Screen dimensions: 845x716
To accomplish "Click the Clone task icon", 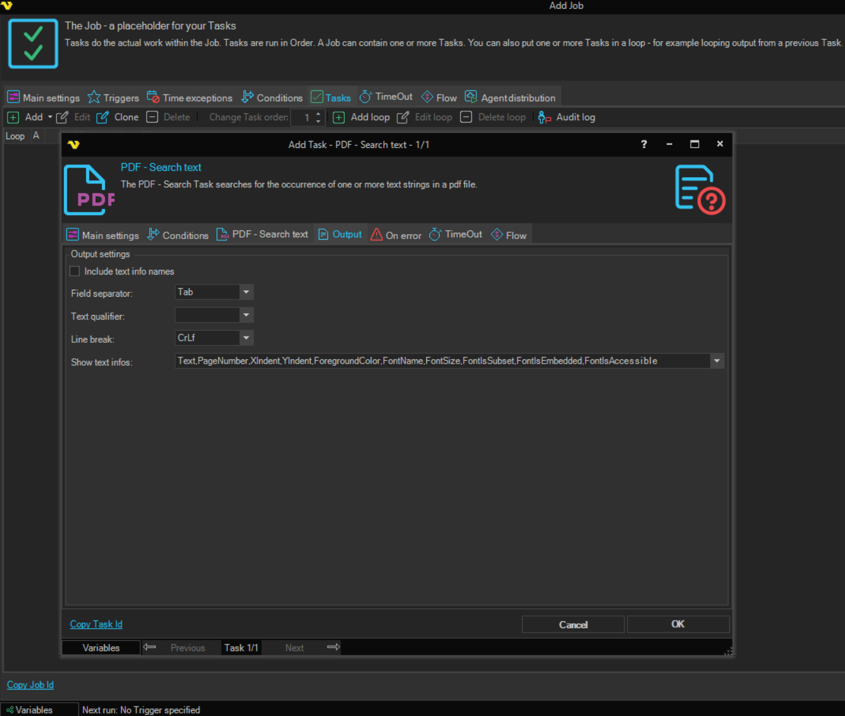I will [102, 117].
